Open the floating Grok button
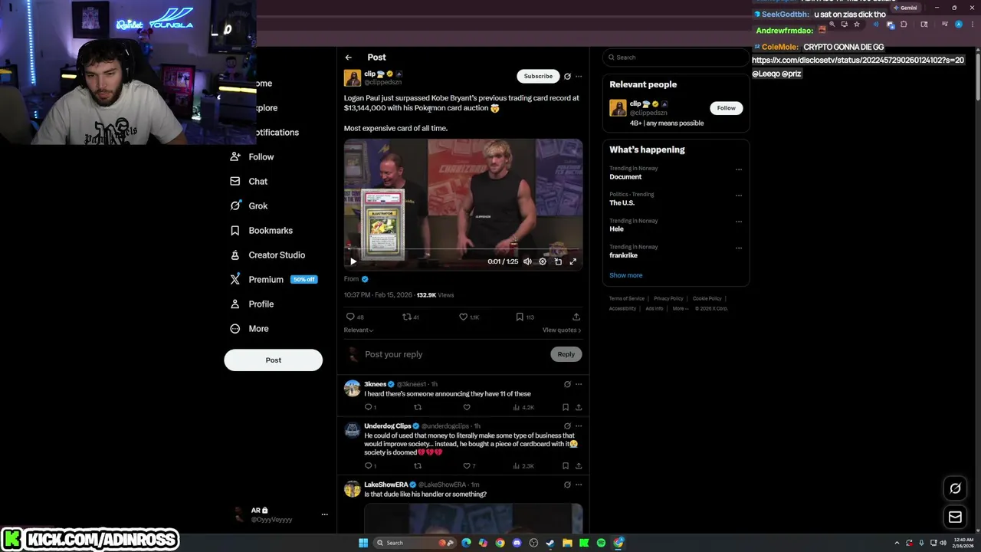Viewport: 981px width, 552px height. pos(955,488)
